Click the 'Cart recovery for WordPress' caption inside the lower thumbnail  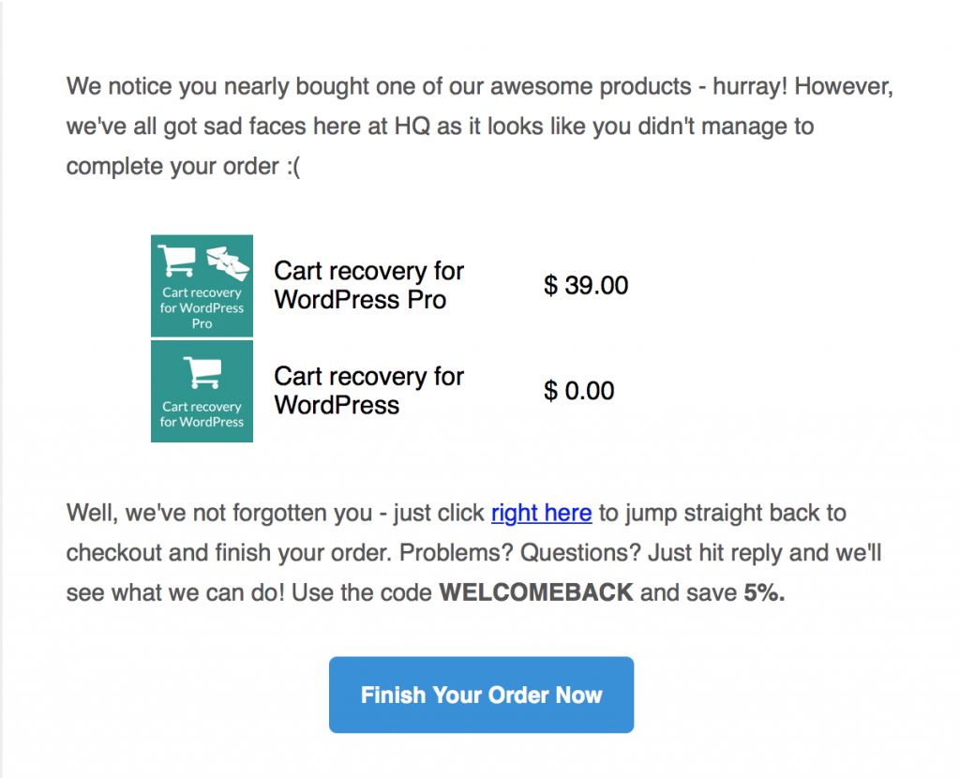coord(202,414)
